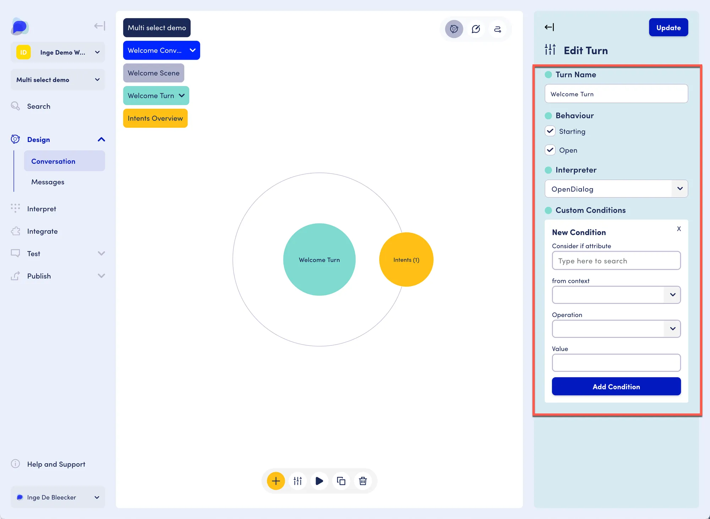Click the conversation flow icon in top toolbar

pos(498,29)
